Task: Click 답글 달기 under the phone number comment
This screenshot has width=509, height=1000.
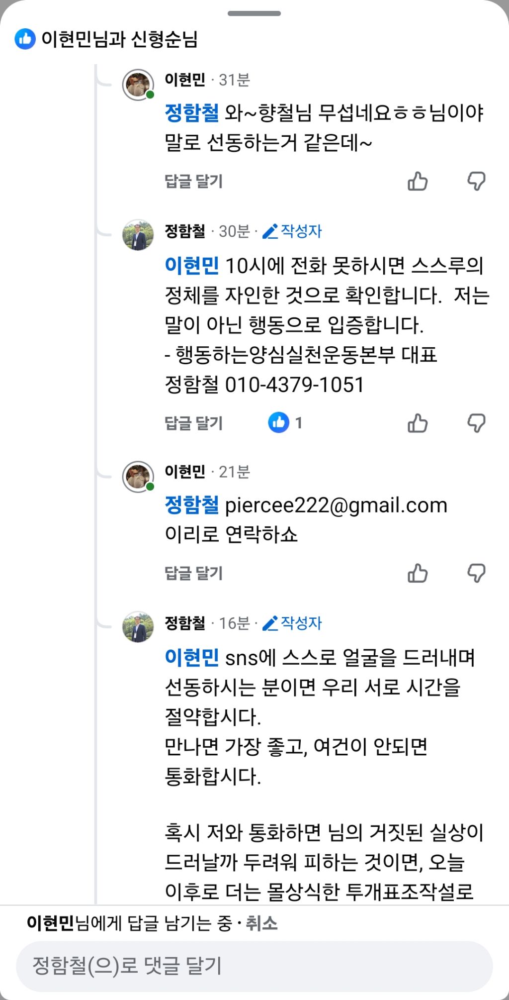Action: [x=193, y=423]
